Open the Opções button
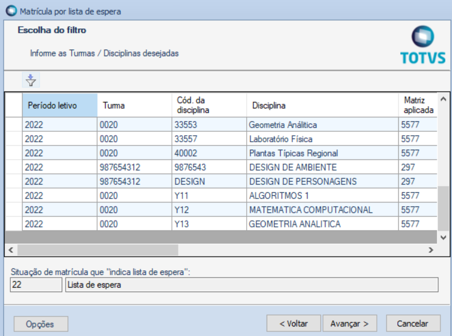Screen dimensions: 452x336 pos(41,324)
